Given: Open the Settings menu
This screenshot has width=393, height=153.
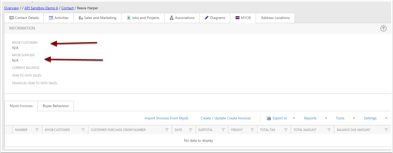Looking at the screenshot, I should tap(370, 118).
